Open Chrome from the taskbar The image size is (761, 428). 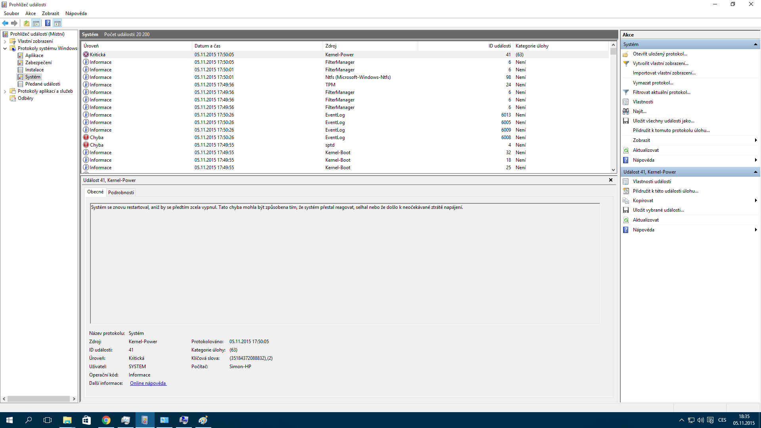tap(106, 420)
